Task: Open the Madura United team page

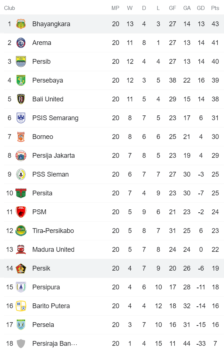Action: [x=53, y=249]
